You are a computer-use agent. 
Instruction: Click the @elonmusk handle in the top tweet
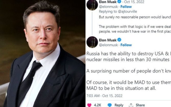pyautogui.click(x=108, y=7)
